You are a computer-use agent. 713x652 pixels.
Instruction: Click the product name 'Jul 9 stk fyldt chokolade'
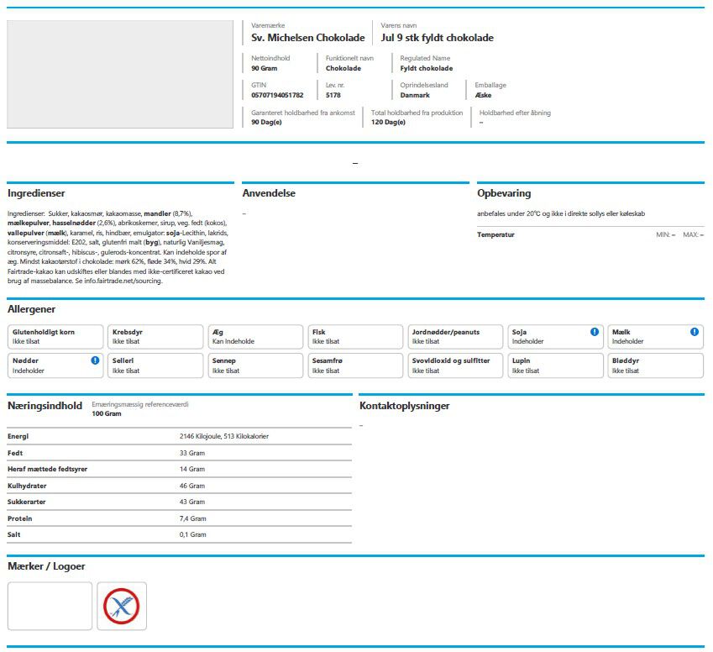point(437,38)
